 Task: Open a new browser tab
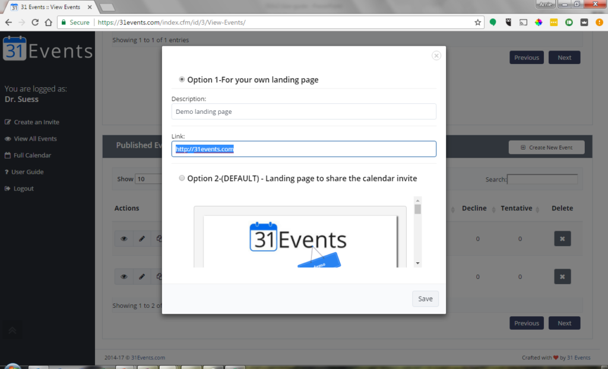coord(107,7)
